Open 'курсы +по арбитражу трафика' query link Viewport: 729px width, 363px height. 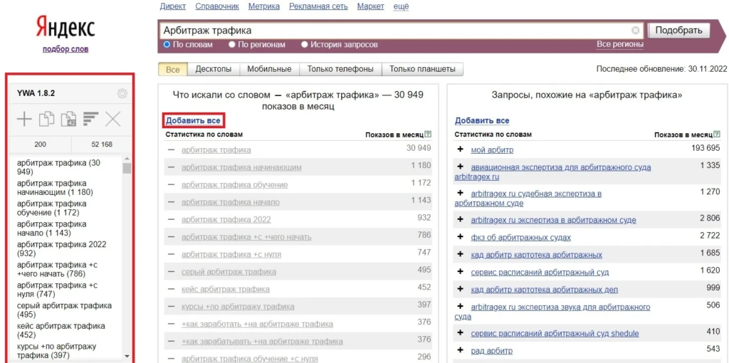pyautogui.click(x=238, y=307)
